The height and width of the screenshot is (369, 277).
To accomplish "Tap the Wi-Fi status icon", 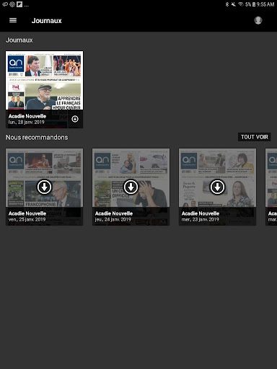I will [241, 4].
